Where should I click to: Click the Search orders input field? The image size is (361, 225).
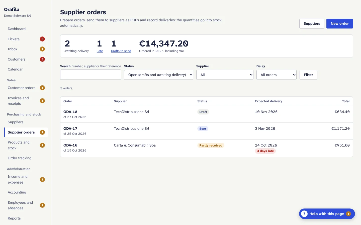point(91,75)
